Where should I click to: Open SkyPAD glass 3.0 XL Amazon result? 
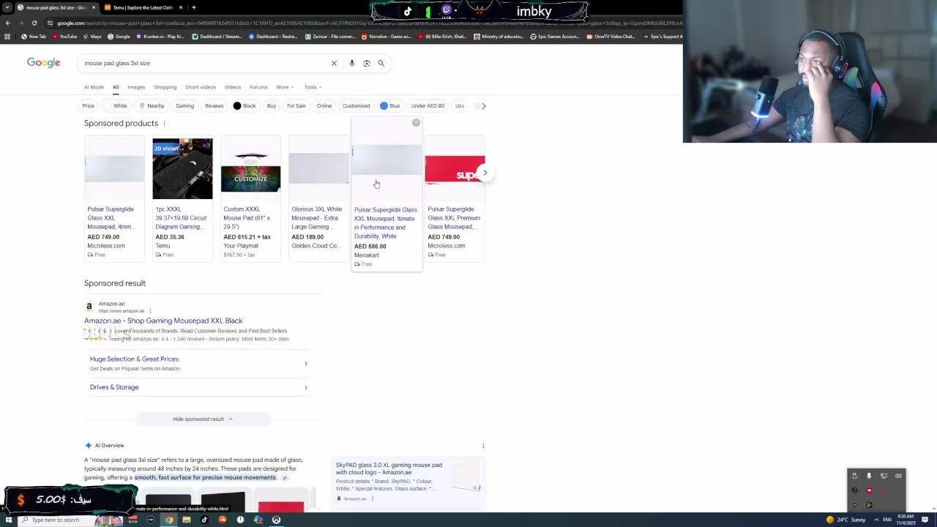coord(389,468)
